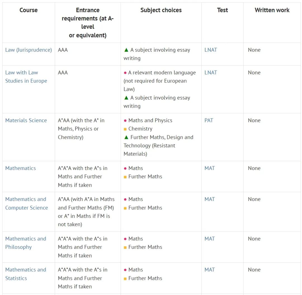The width and height of the screenshot is (302, 295).
Task: Click LNAT link for Law Studies in Europe
Action: click(x=211, y=73)
